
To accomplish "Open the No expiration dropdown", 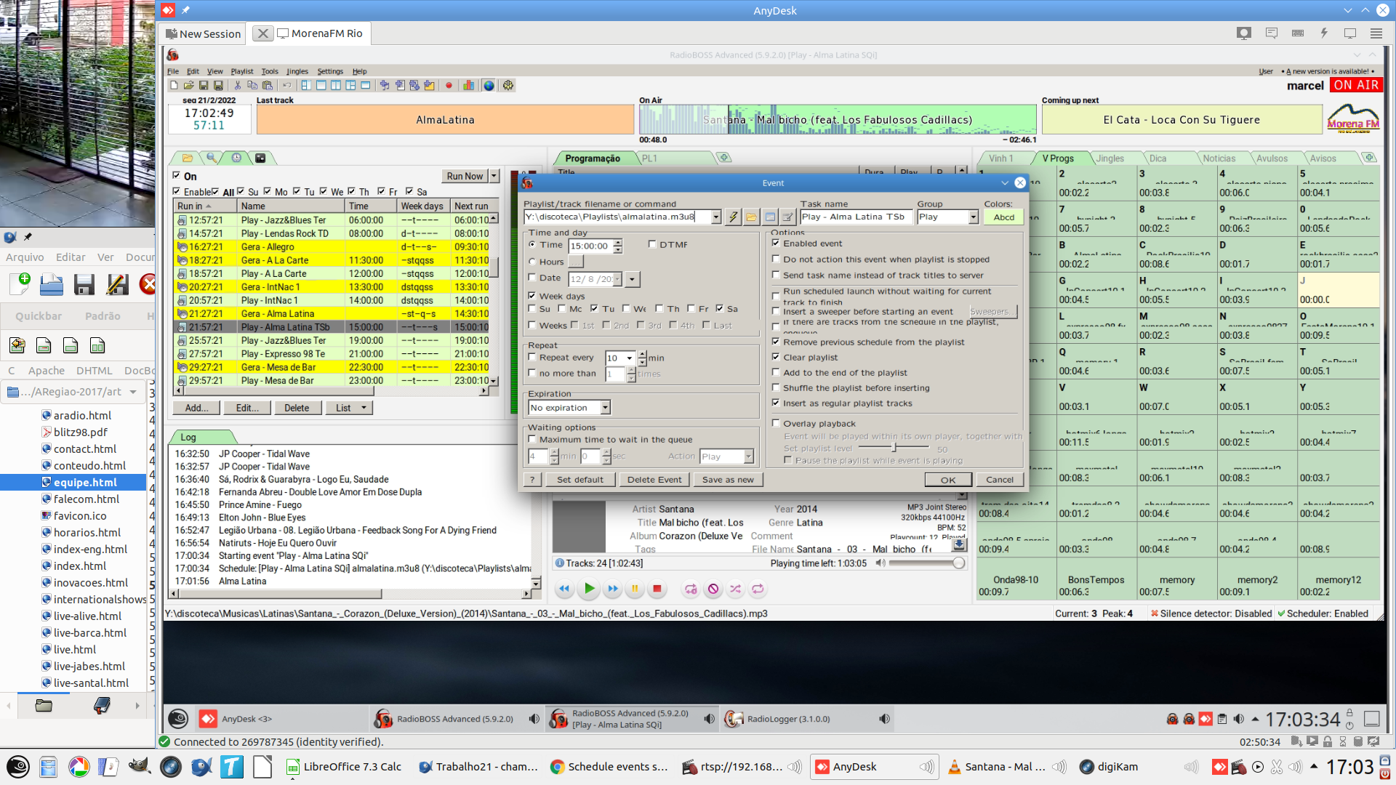I will [x=605, y=408].
